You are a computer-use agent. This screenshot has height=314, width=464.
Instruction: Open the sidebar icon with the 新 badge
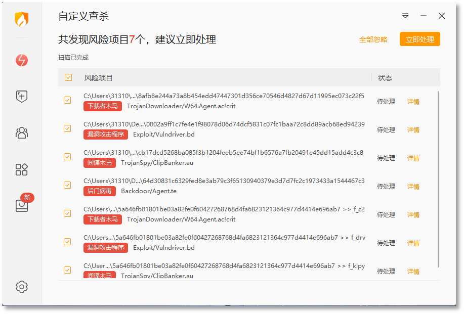[22, 205]
